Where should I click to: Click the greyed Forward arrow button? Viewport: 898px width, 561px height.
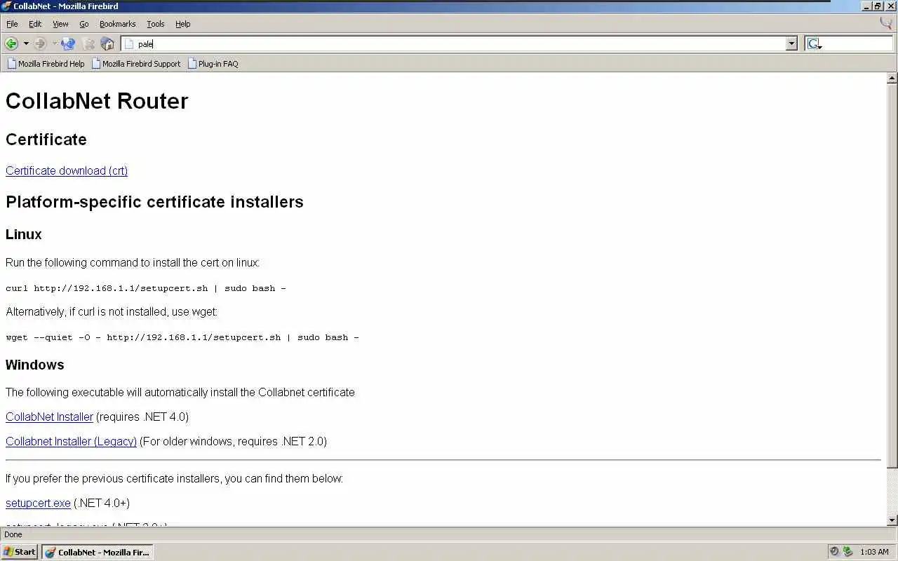point(40,43)
